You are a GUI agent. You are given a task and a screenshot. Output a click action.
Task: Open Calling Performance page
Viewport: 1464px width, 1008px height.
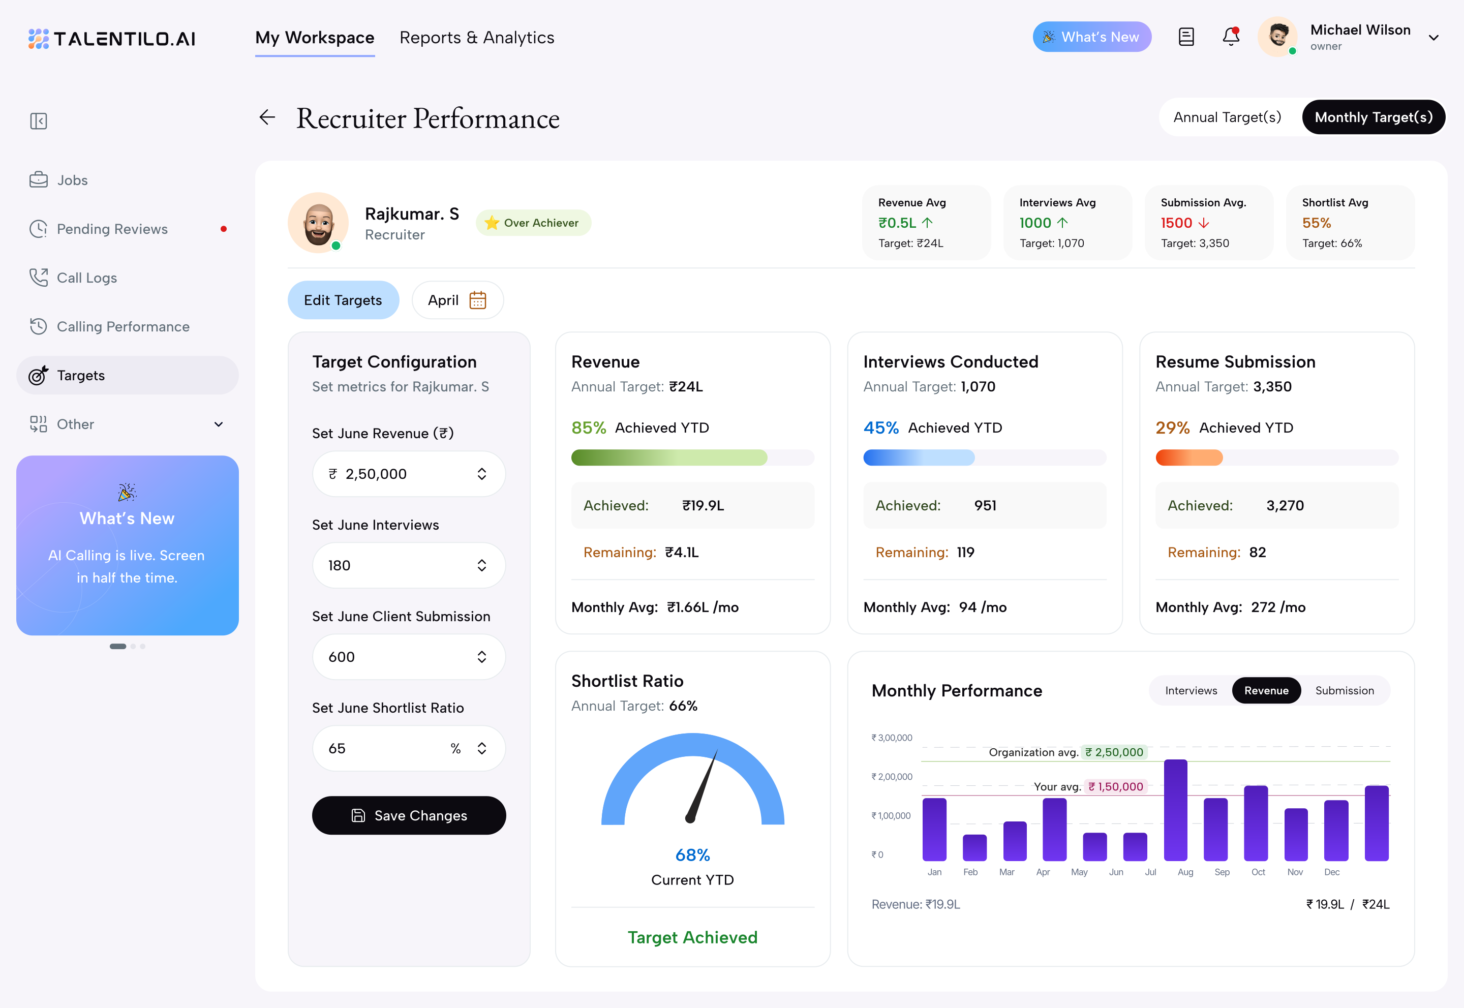click(x=128, y=326)
